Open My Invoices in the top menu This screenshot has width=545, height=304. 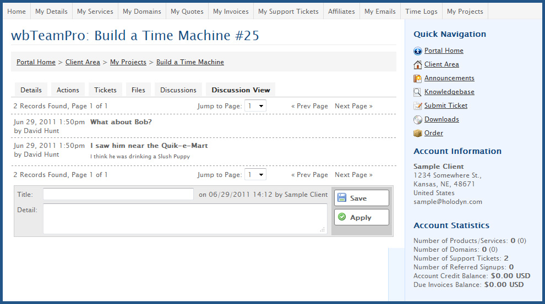pyautogui.click(x=231, y=12)
